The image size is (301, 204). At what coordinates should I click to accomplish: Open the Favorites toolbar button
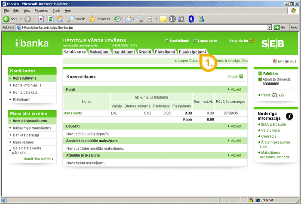click(x=99, y=19)
